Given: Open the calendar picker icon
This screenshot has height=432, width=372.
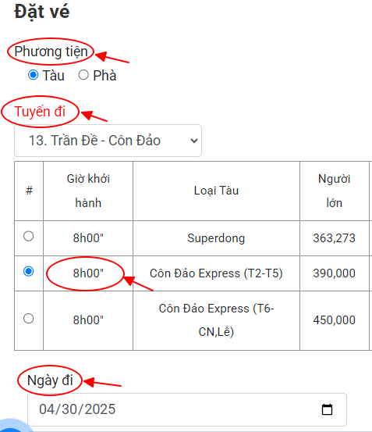Looking at the screenshot, I should pyautogui.click(x=327, y=409).
